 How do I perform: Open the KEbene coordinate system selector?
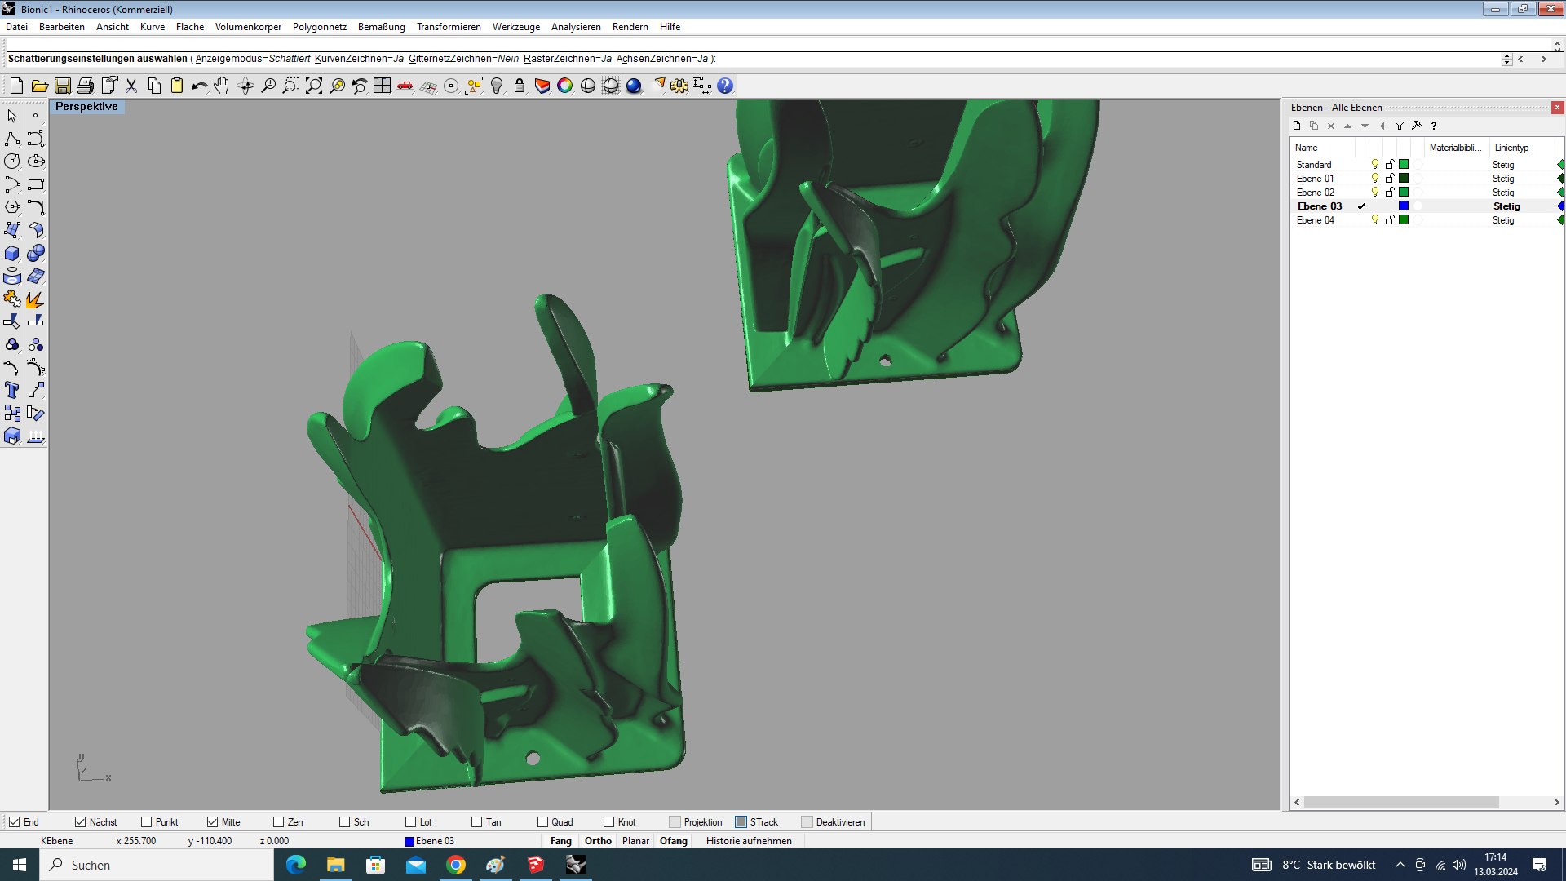click(57, 841)
